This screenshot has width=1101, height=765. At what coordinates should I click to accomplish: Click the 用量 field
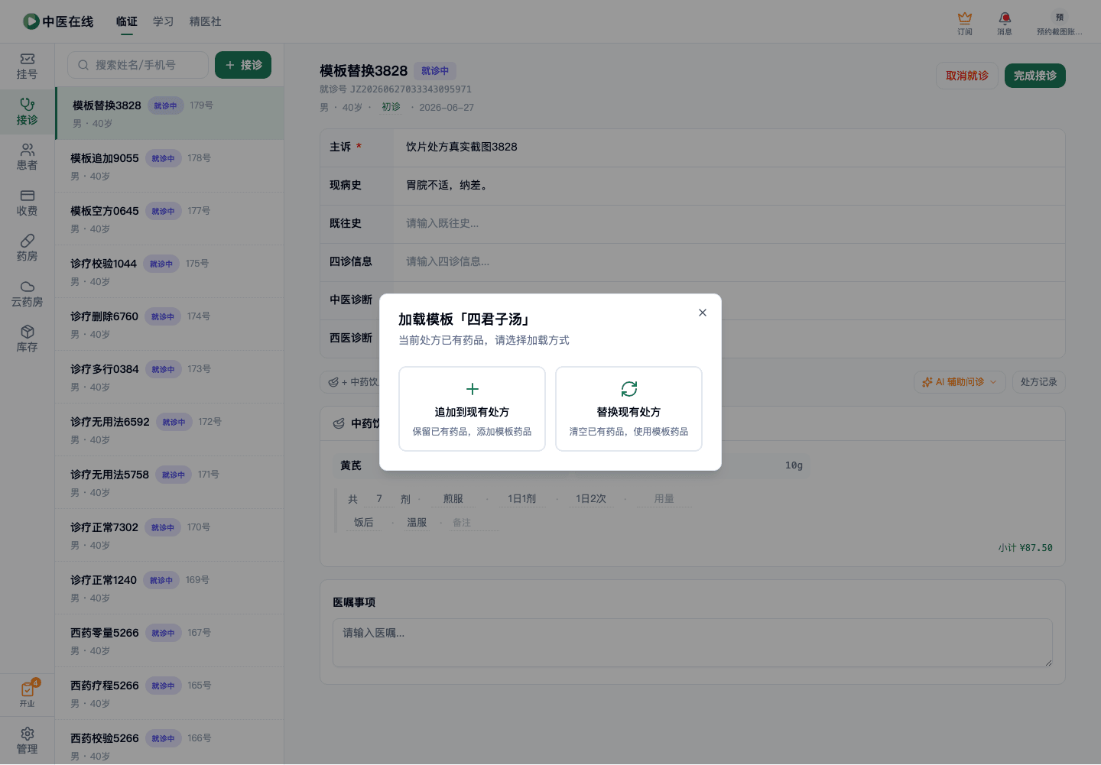pos(664,499)
